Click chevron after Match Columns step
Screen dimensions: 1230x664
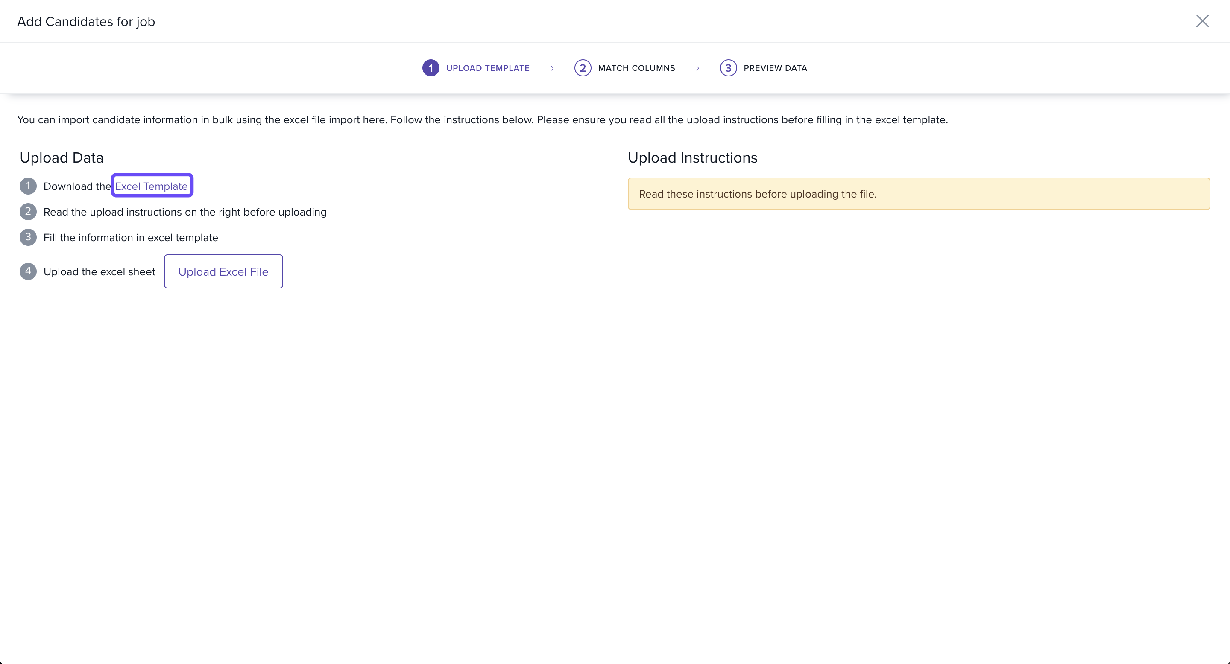coord(697,68)
